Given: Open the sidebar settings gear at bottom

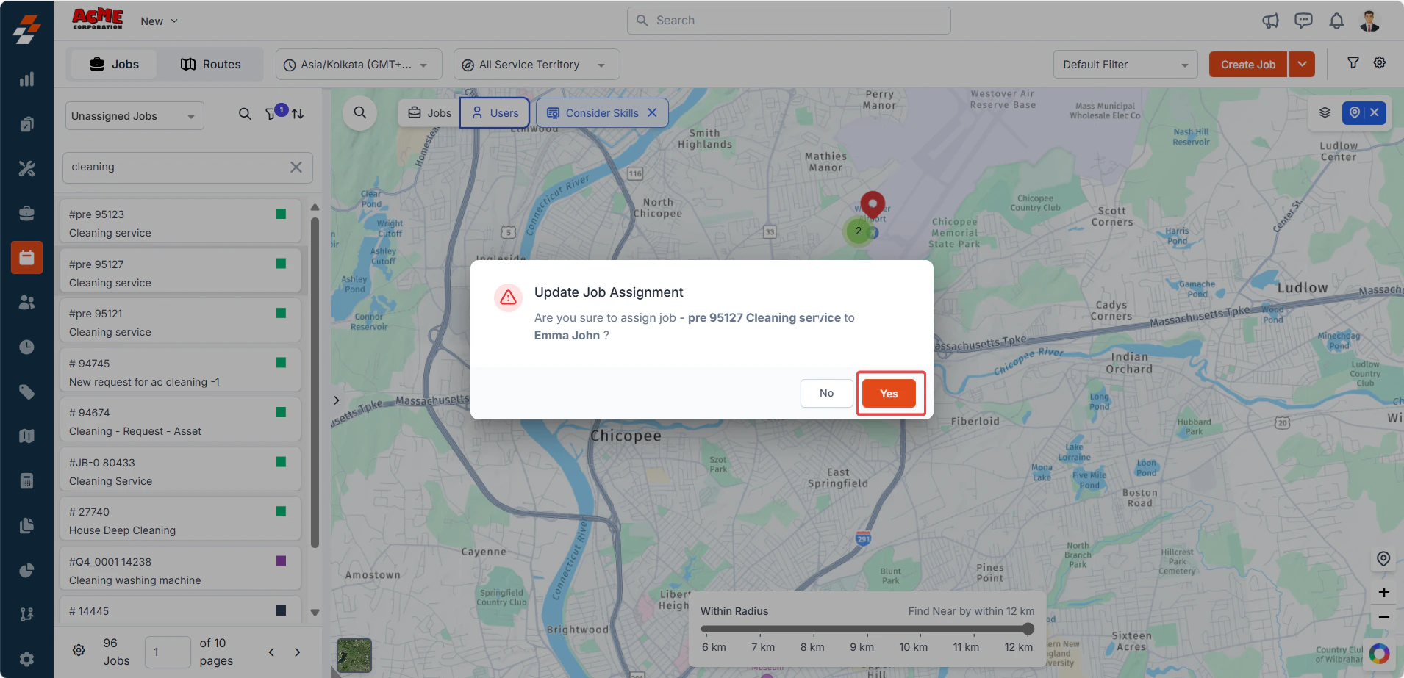Looking at the screenshot, I should [x=26, y=659].
